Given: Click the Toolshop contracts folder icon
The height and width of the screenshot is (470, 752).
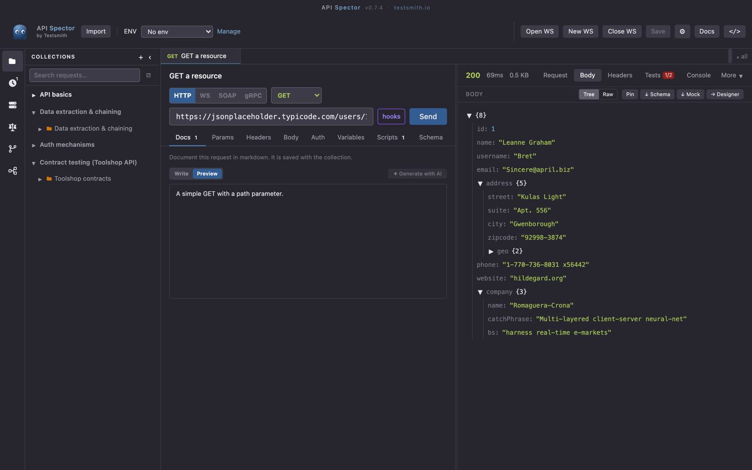Looking at the screenshot, I should pos(49,179).
